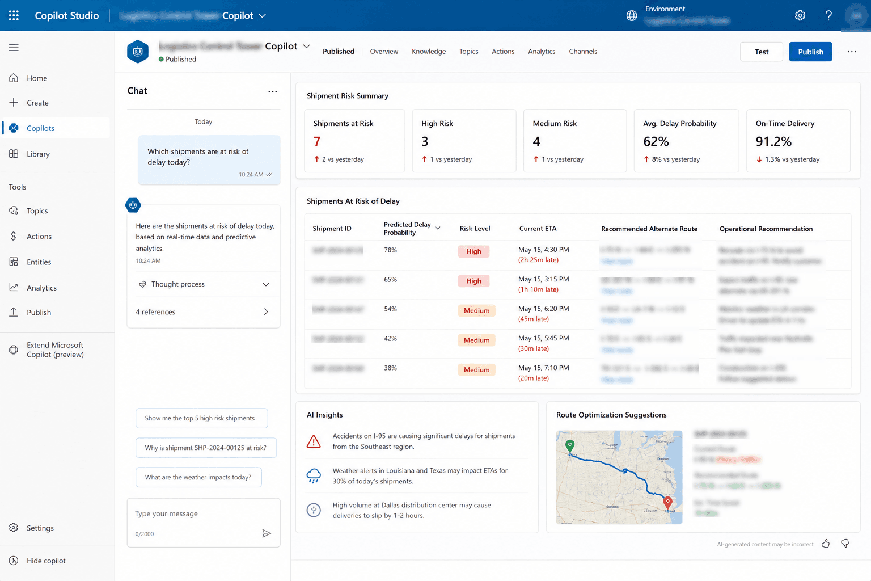Open the more options ellipsis next to Publish

click(852, 52)
